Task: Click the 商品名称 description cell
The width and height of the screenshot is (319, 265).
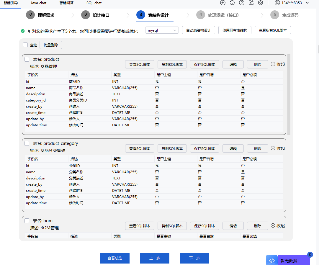Action: (89, 88)
